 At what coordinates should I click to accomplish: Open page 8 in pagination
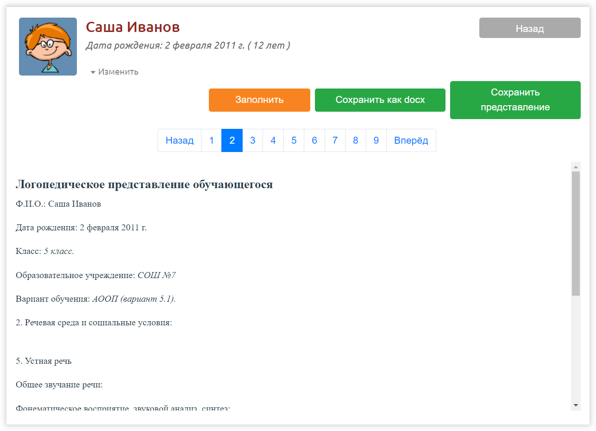(x=355, y=140)
